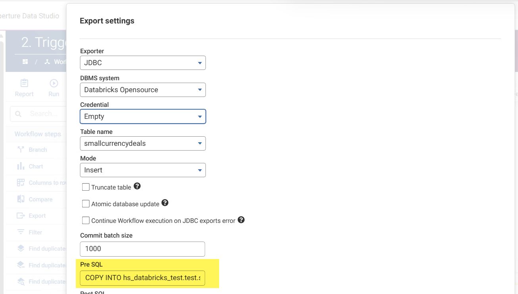Screen dimensions: 518x294
Task: Select the Branch workflow step icon
Action: (x=21, y=150)
